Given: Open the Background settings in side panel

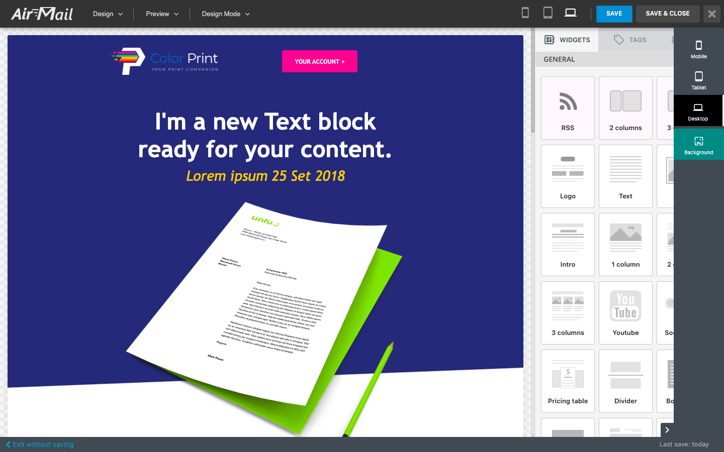Looking at the screenshot, I should click(698, 145).
